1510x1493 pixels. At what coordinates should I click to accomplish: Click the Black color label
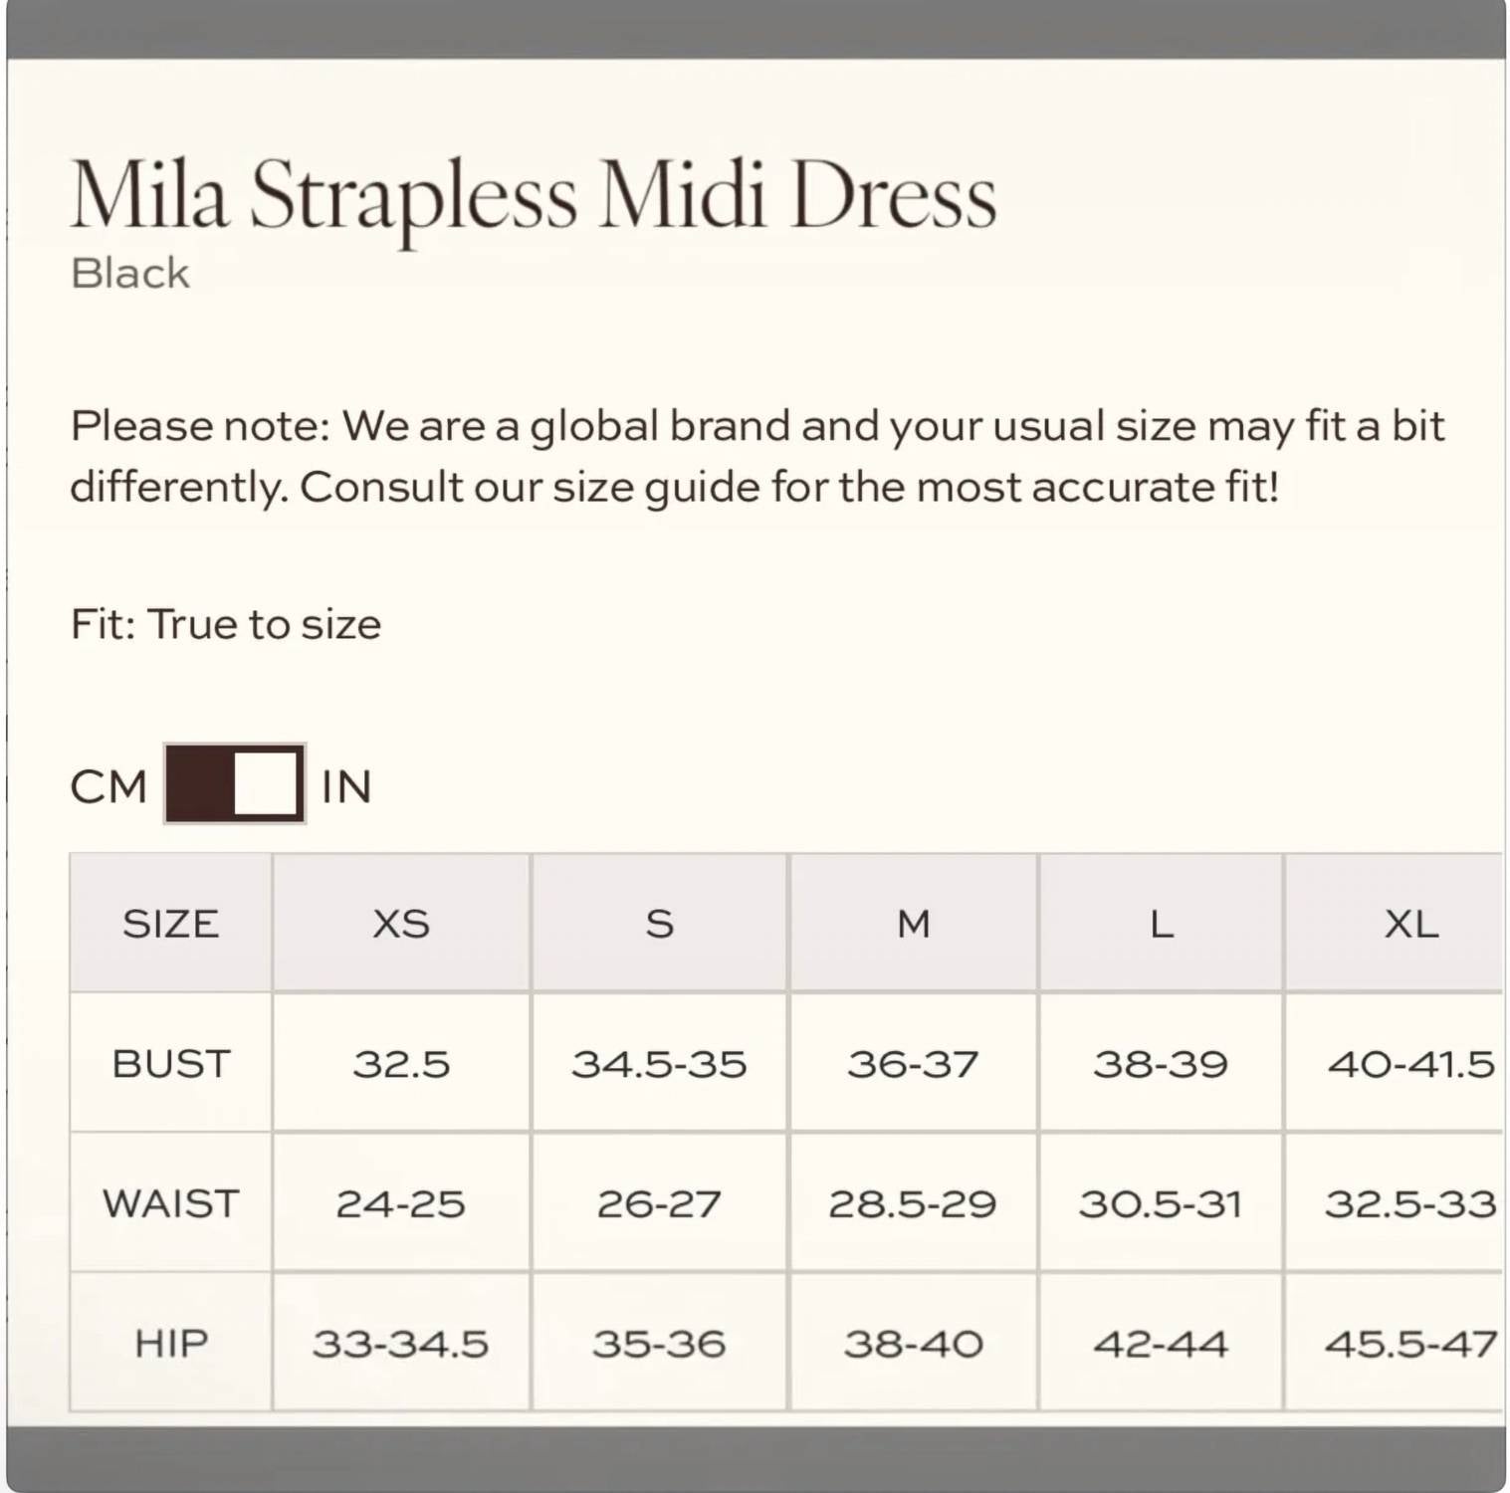coord(129,273)
